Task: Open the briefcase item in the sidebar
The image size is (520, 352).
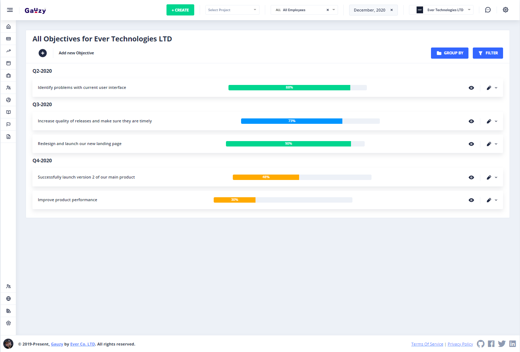Action: click(x=8, y=76)
